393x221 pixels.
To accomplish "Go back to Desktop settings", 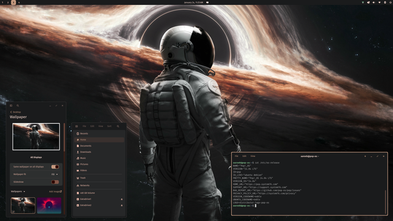I will pyautogui.click(x=15, y=112).
